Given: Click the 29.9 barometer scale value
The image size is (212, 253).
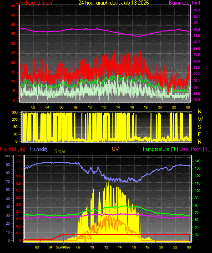Looking at the screenshot, I should pos(197,29).
